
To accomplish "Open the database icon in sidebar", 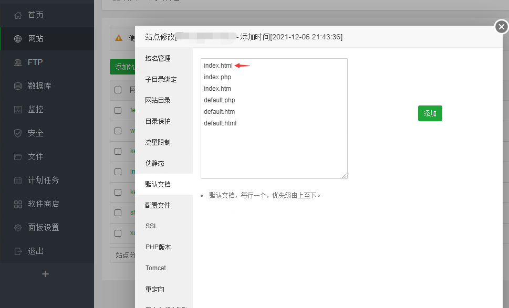I will (18, 86).
